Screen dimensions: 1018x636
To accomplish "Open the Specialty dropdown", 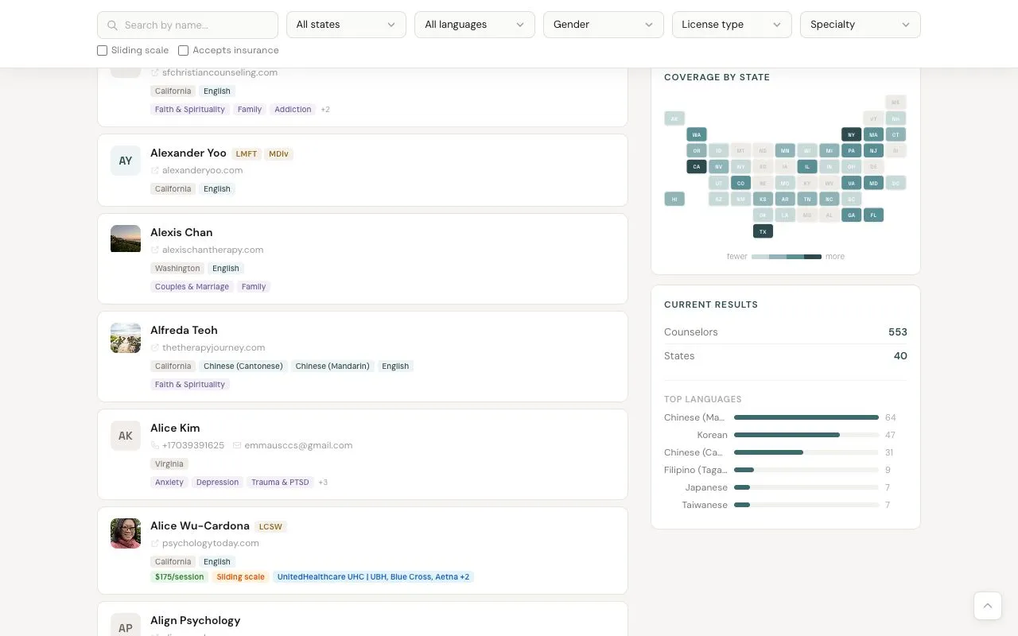I will [x=860, y=25].
